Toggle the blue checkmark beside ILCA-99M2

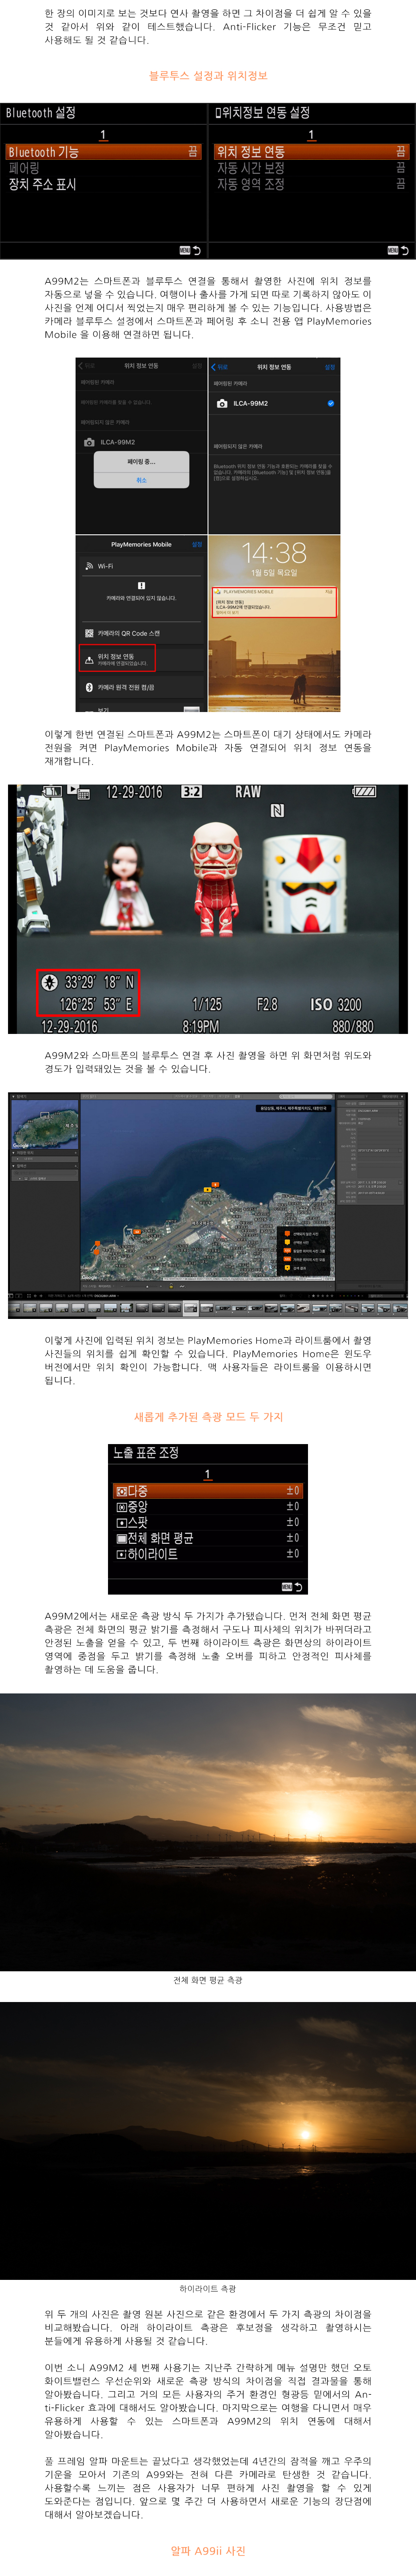pos(330,403)
